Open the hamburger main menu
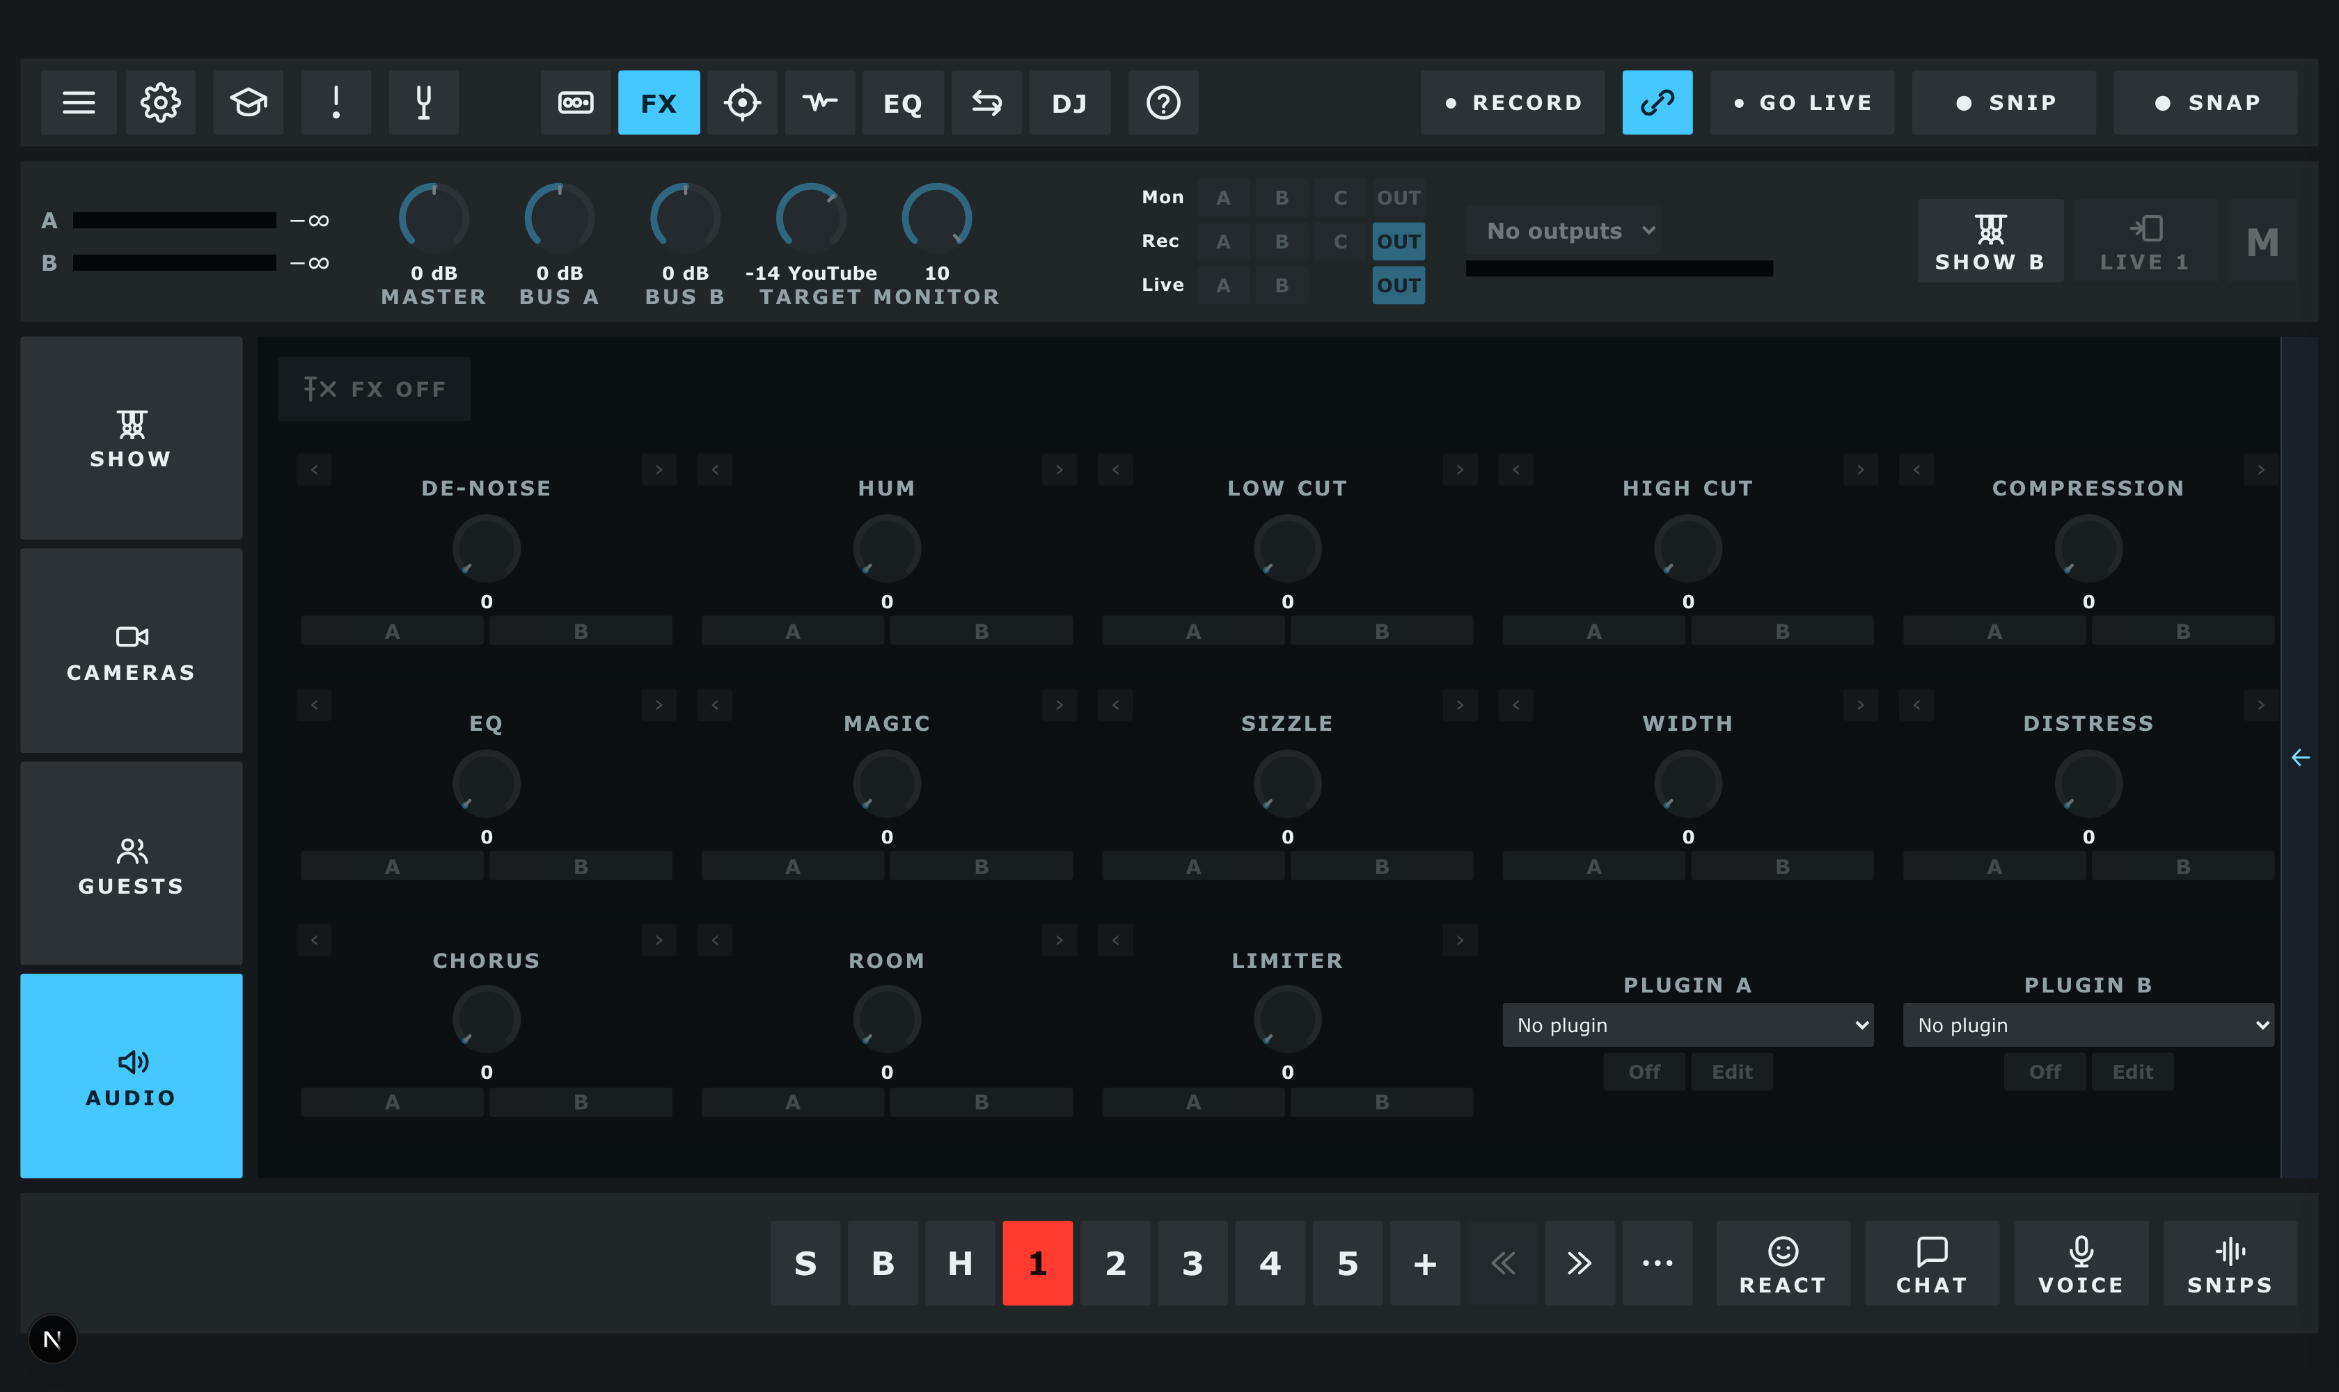This screenshot has height=1392, width=2339. click(x=79, y=102)
